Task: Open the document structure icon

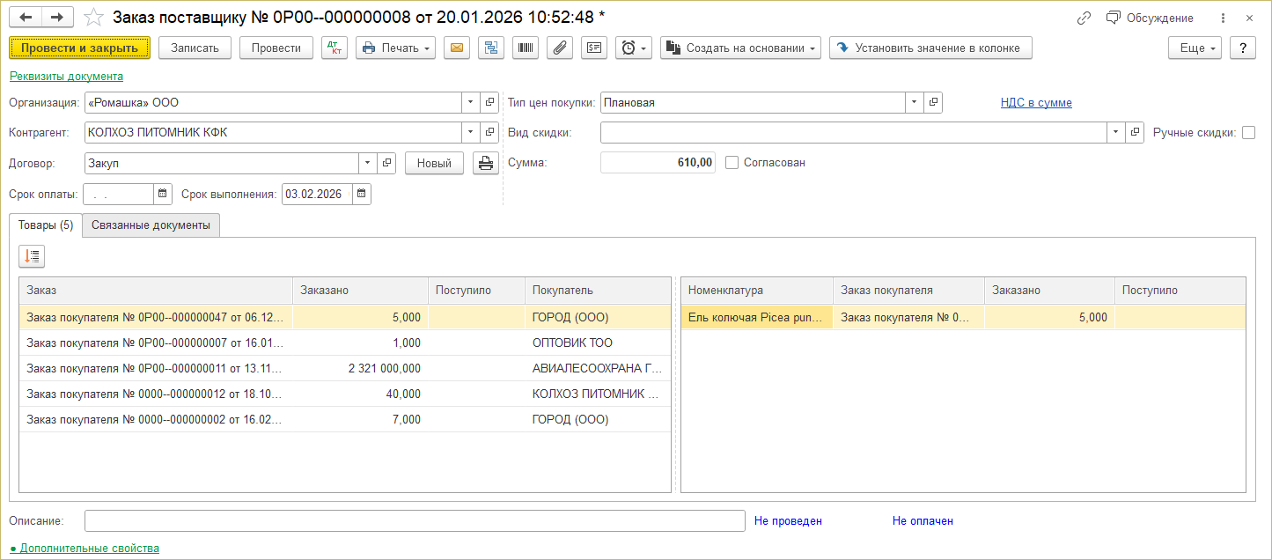Action: [490, 48]
